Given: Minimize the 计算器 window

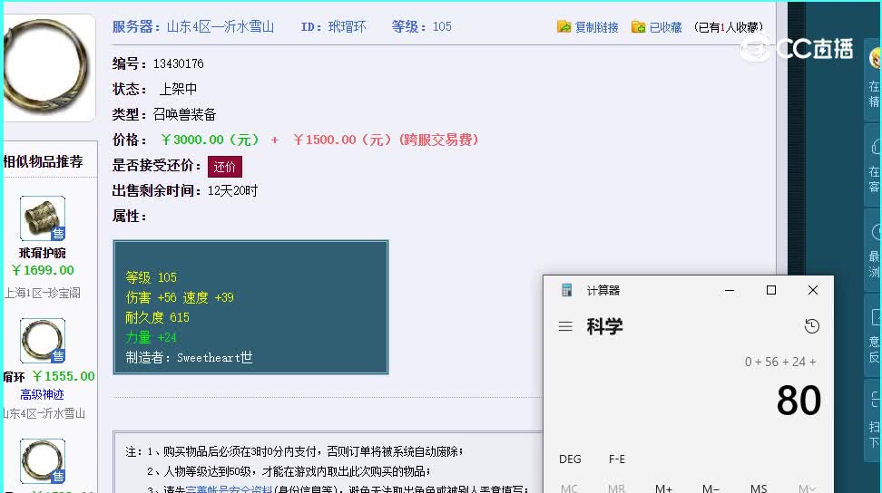Looking at the screenshot, I should (730, 290).
